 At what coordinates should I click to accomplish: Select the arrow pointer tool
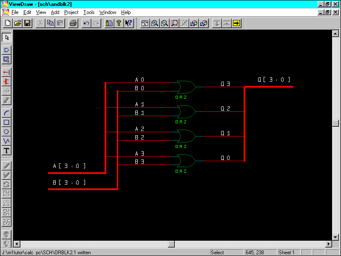coord(6,37)
